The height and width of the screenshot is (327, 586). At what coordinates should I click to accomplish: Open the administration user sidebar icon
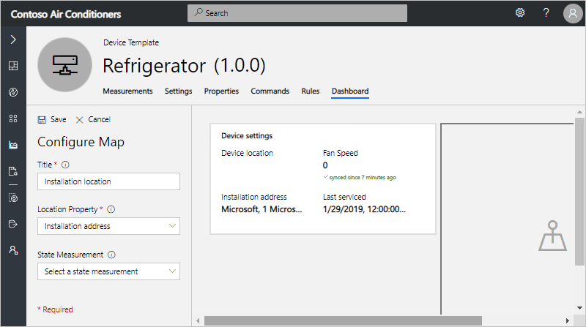coord(13,250)
